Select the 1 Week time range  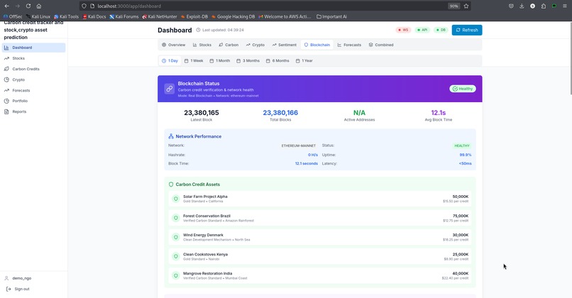tap(194, 61)
